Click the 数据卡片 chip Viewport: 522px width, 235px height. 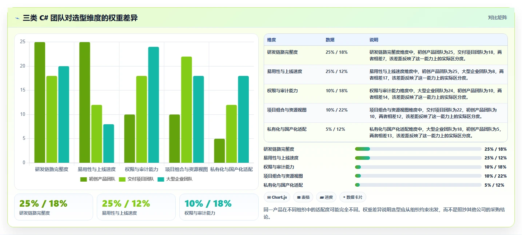click(352, 197)
